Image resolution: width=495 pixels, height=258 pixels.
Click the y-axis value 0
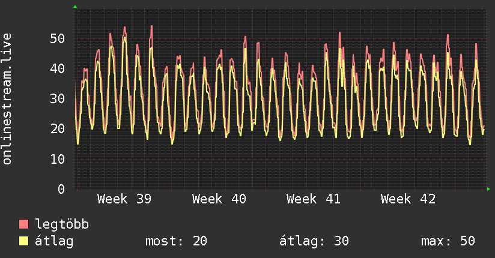coord(61,189)
